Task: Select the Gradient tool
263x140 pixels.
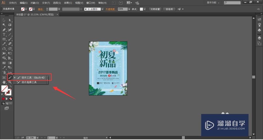Action: coord(10,63)
